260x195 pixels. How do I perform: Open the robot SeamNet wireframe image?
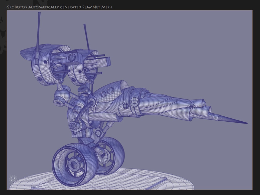coord(129,100)
